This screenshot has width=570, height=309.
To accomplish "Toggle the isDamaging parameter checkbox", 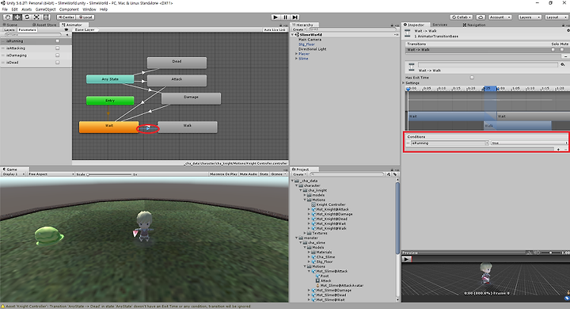I will pos(58,55).
